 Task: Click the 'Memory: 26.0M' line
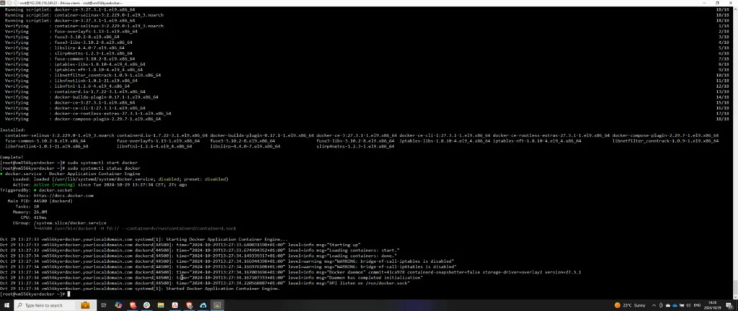point(28,212)
